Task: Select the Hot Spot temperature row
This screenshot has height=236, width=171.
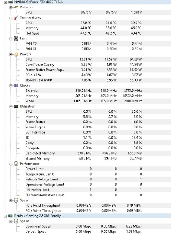Action: tap(32, 33)
